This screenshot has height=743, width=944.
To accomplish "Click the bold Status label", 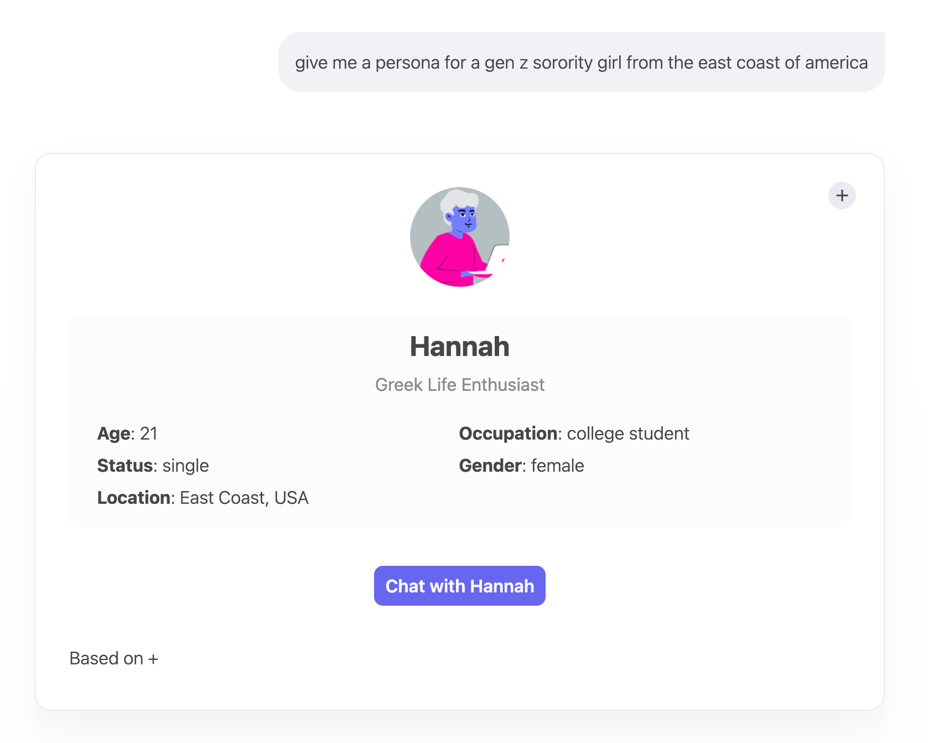I will point(125,466).
